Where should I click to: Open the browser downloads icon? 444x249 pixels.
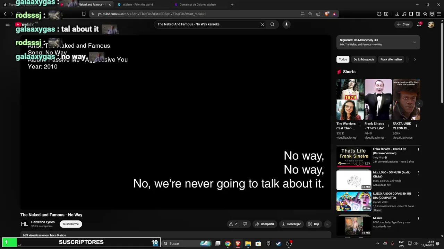click(397, 14)
